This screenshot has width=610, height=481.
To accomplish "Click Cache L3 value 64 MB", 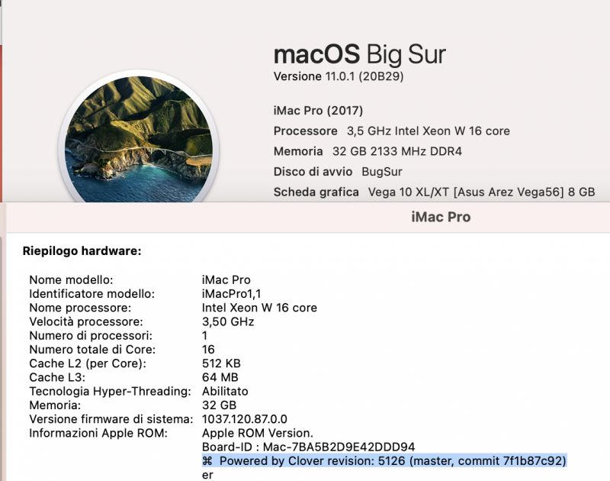I will click(x=220, y=377).
